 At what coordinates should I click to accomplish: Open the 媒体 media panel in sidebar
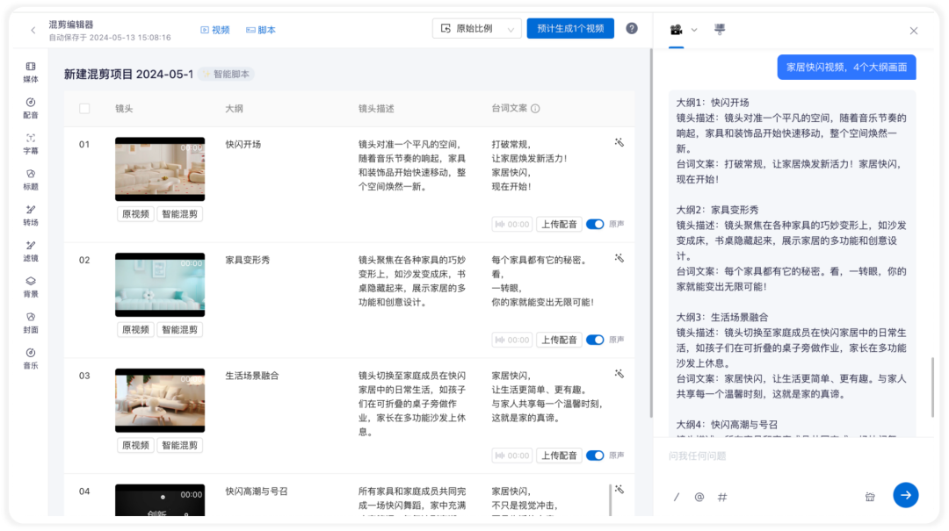(30, 72)
